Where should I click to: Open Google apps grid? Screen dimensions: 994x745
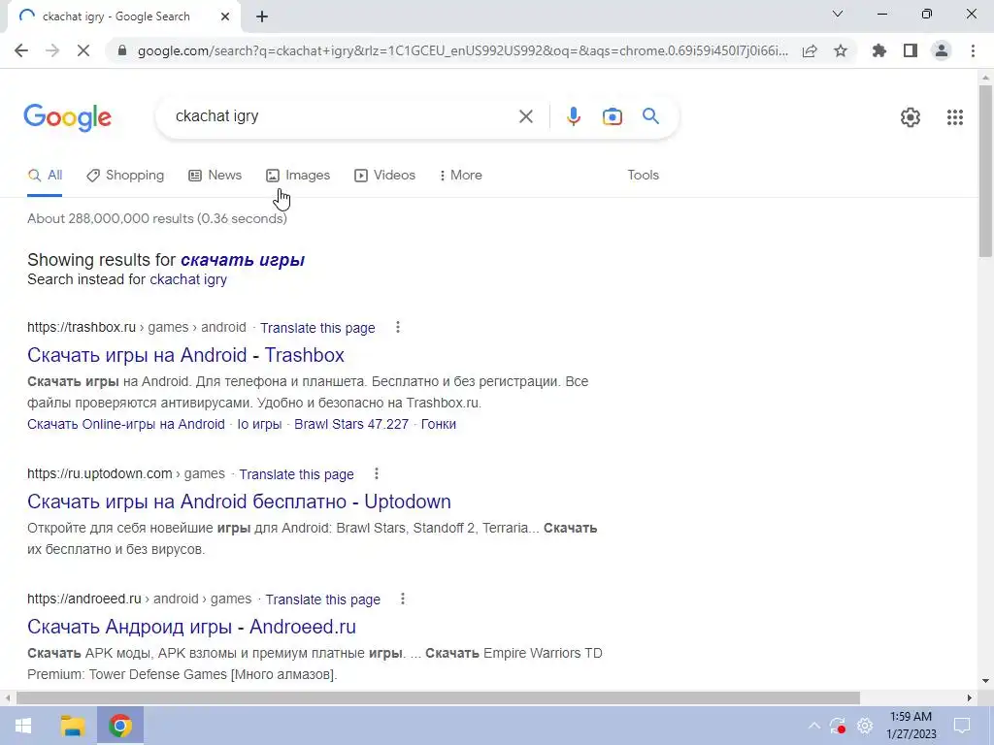tap(955, 117)
